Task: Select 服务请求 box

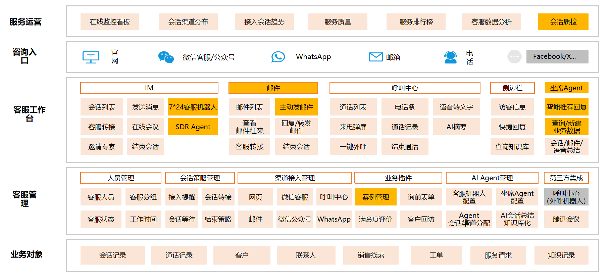Action: pos(498,255)
